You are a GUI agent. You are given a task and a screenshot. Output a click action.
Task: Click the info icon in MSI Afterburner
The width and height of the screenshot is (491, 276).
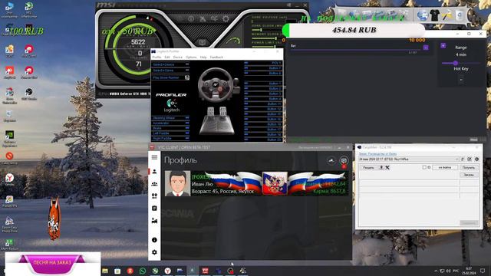[x=191, y=18]
